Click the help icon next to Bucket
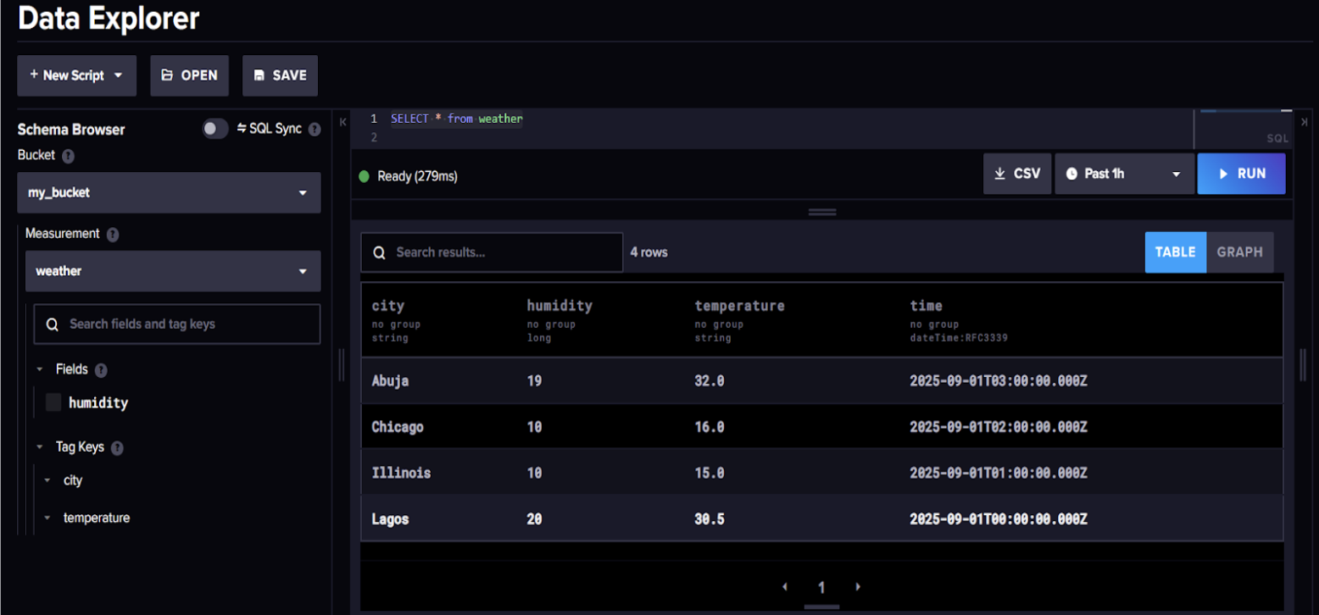 click(68, 157)
